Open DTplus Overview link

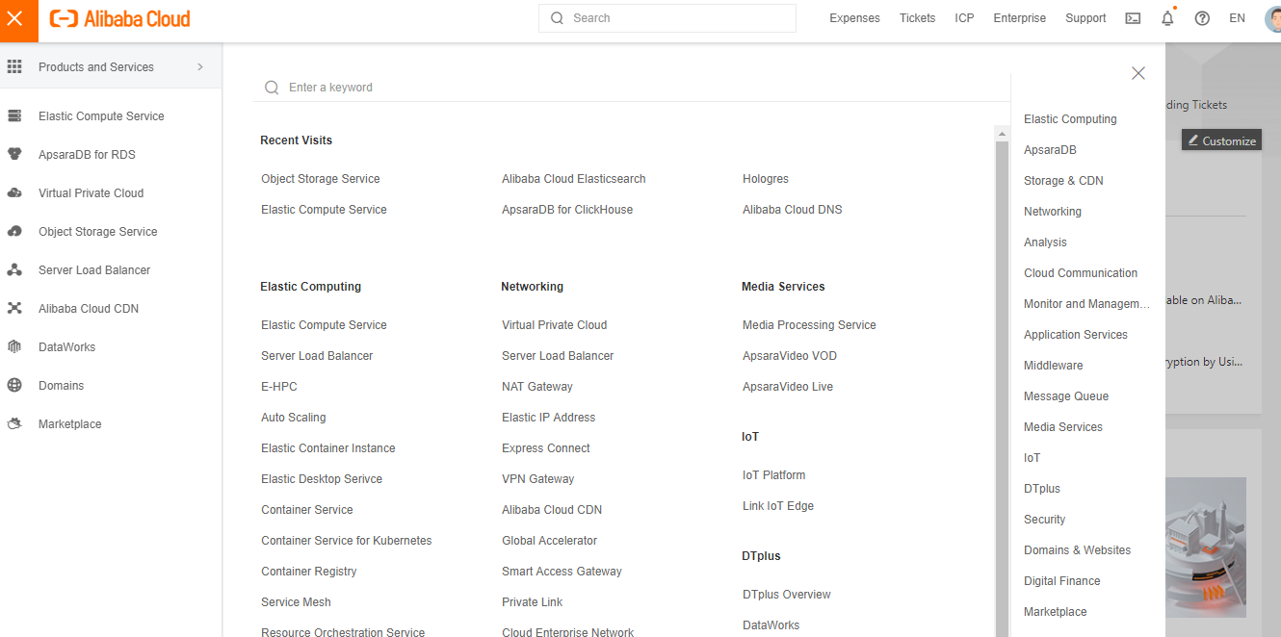787,595
